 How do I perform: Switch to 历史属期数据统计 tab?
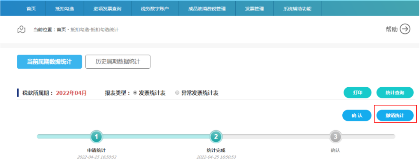pos(117,62)
